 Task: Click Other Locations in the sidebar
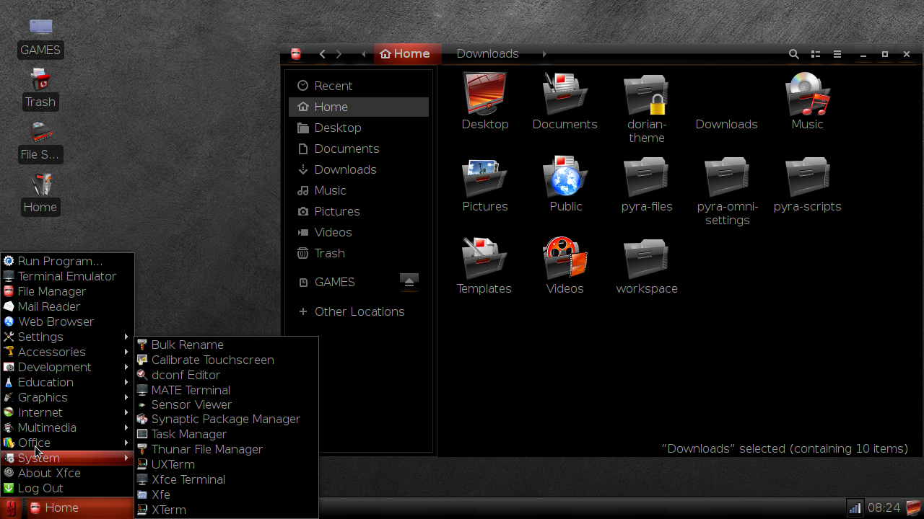[x=359, y=311]
